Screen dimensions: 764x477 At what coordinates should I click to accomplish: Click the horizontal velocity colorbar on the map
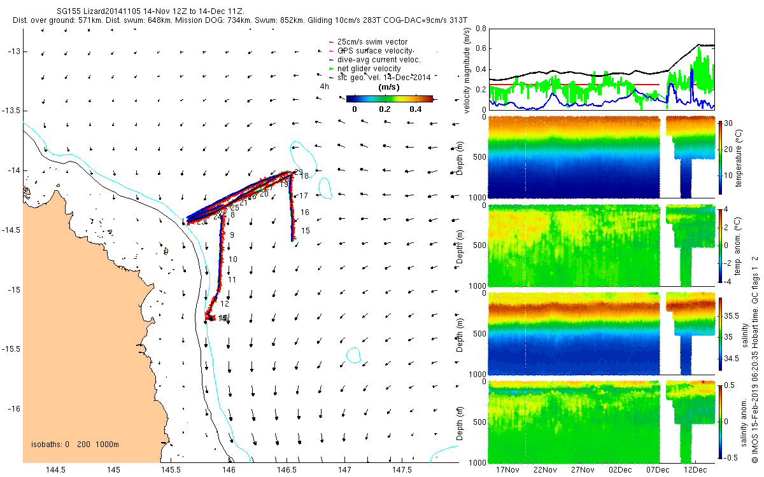pyautogui.click(x=390, y=99)
